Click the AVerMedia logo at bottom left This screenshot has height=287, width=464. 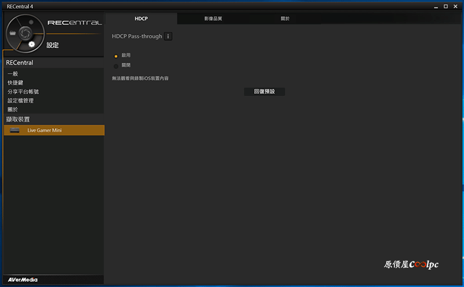(23, 279)
